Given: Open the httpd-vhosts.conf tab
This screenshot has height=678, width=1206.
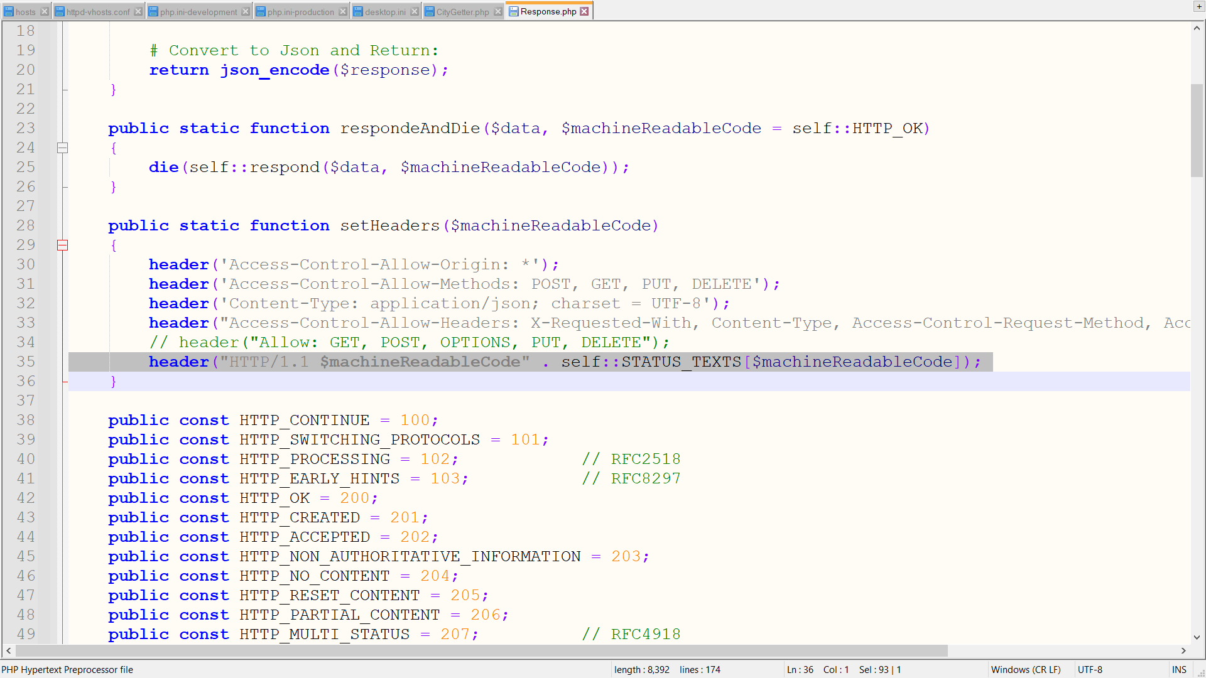Looking at the screenshot, I should point(98,11).
